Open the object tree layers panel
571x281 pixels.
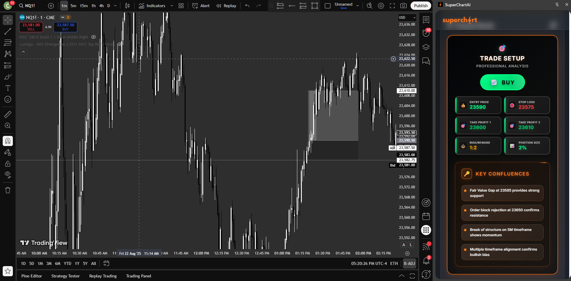pyautogui.click(x=426, y=47)
